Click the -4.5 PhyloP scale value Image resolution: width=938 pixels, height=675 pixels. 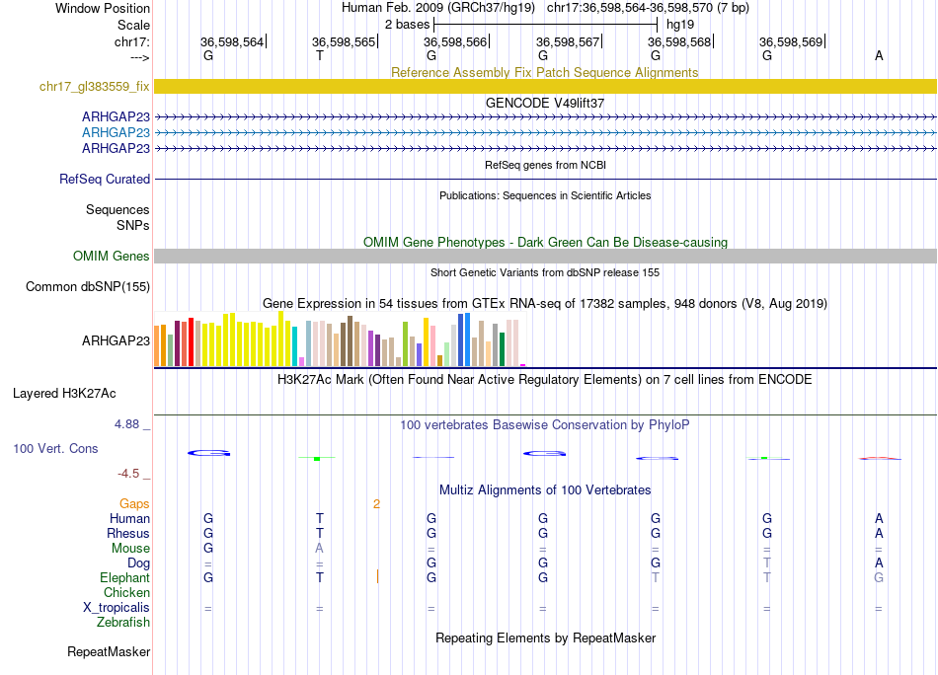click(x=128, y=474)
